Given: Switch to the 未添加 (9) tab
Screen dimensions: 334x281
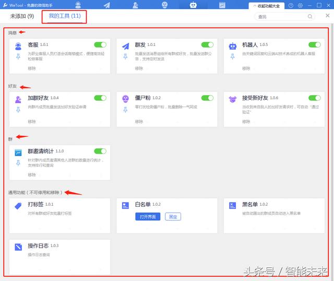Looking at the screenshot, I should coord(22,16).
